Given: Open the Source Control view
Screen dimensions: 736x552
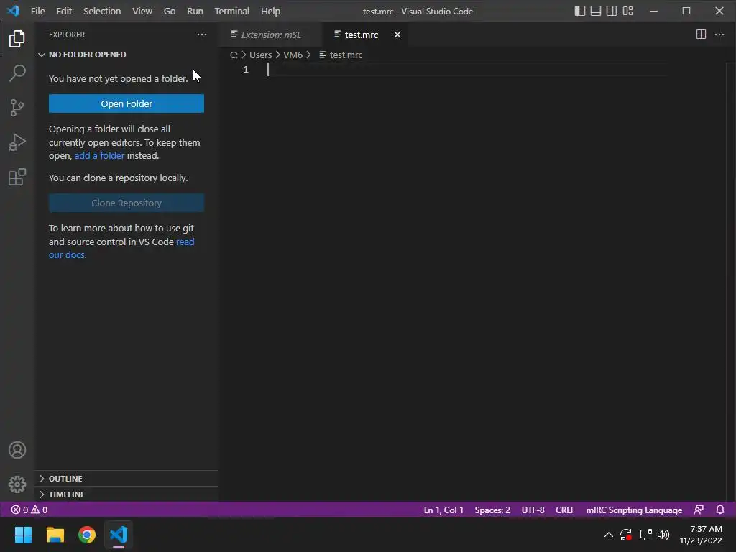Looking at the screenshot, I should [x=17, y=108].
